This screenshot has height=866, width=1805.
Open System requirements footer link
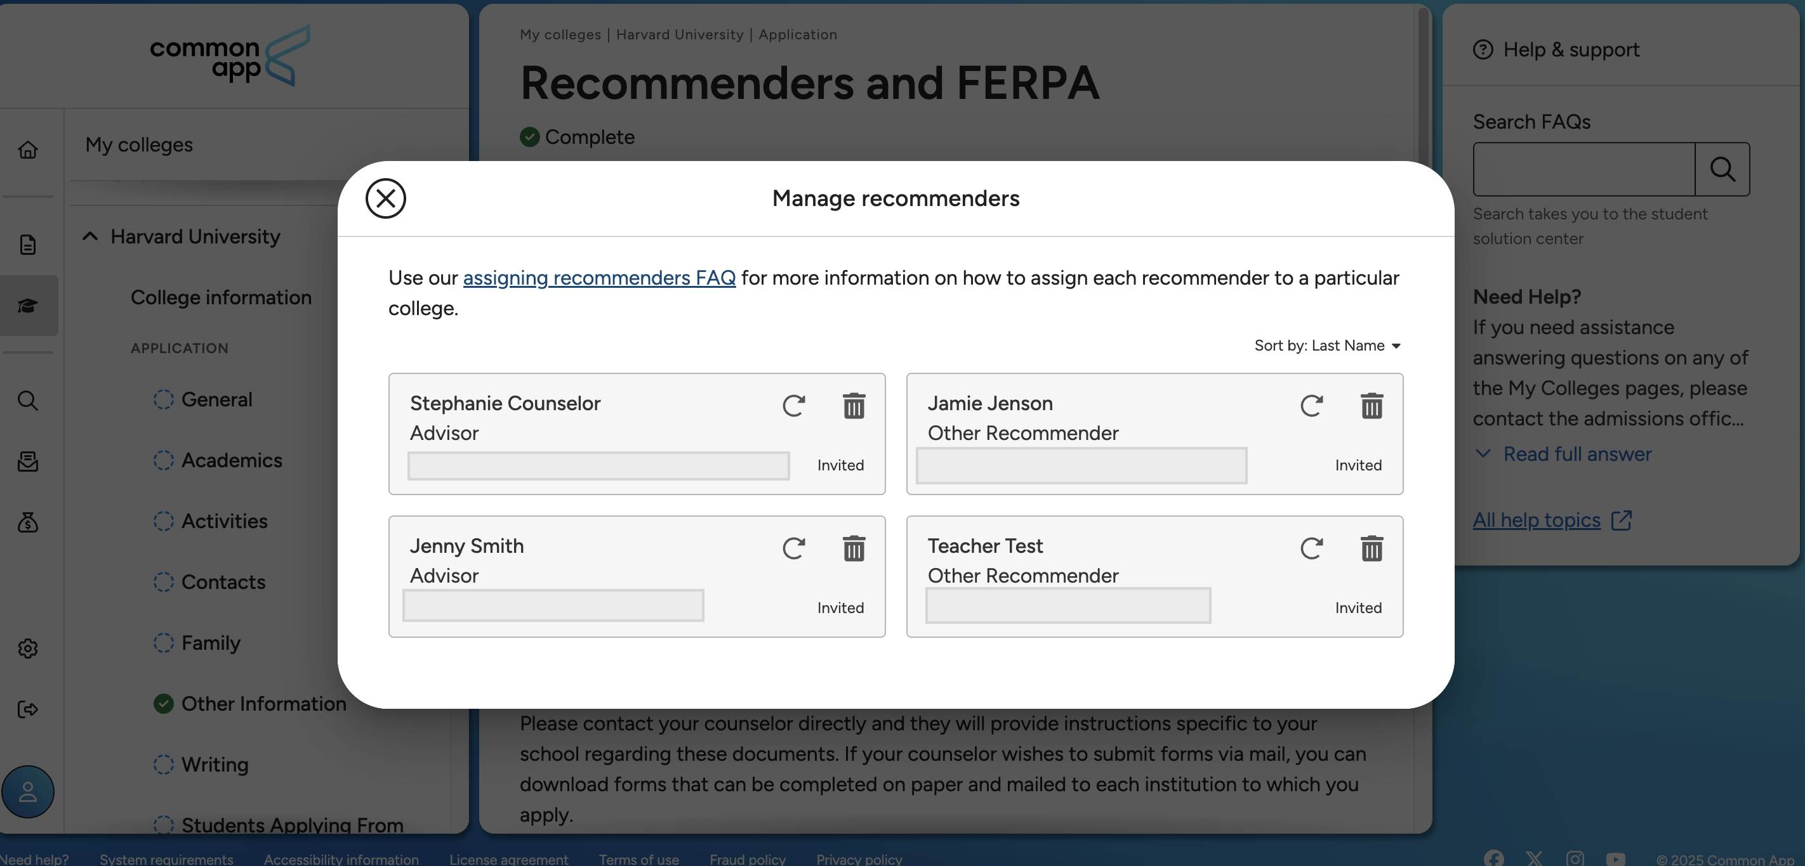tap(166, 859)
